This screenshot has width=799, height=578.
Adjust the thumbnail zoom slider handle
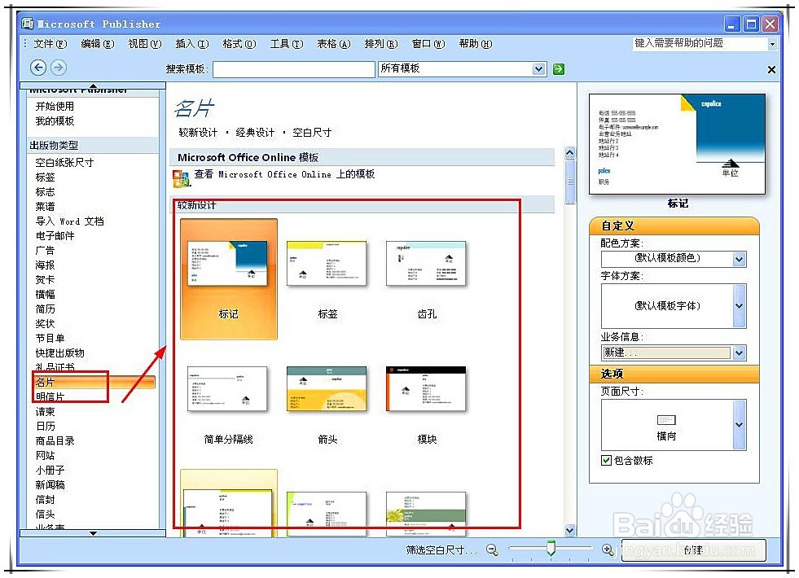coord(551,549)
